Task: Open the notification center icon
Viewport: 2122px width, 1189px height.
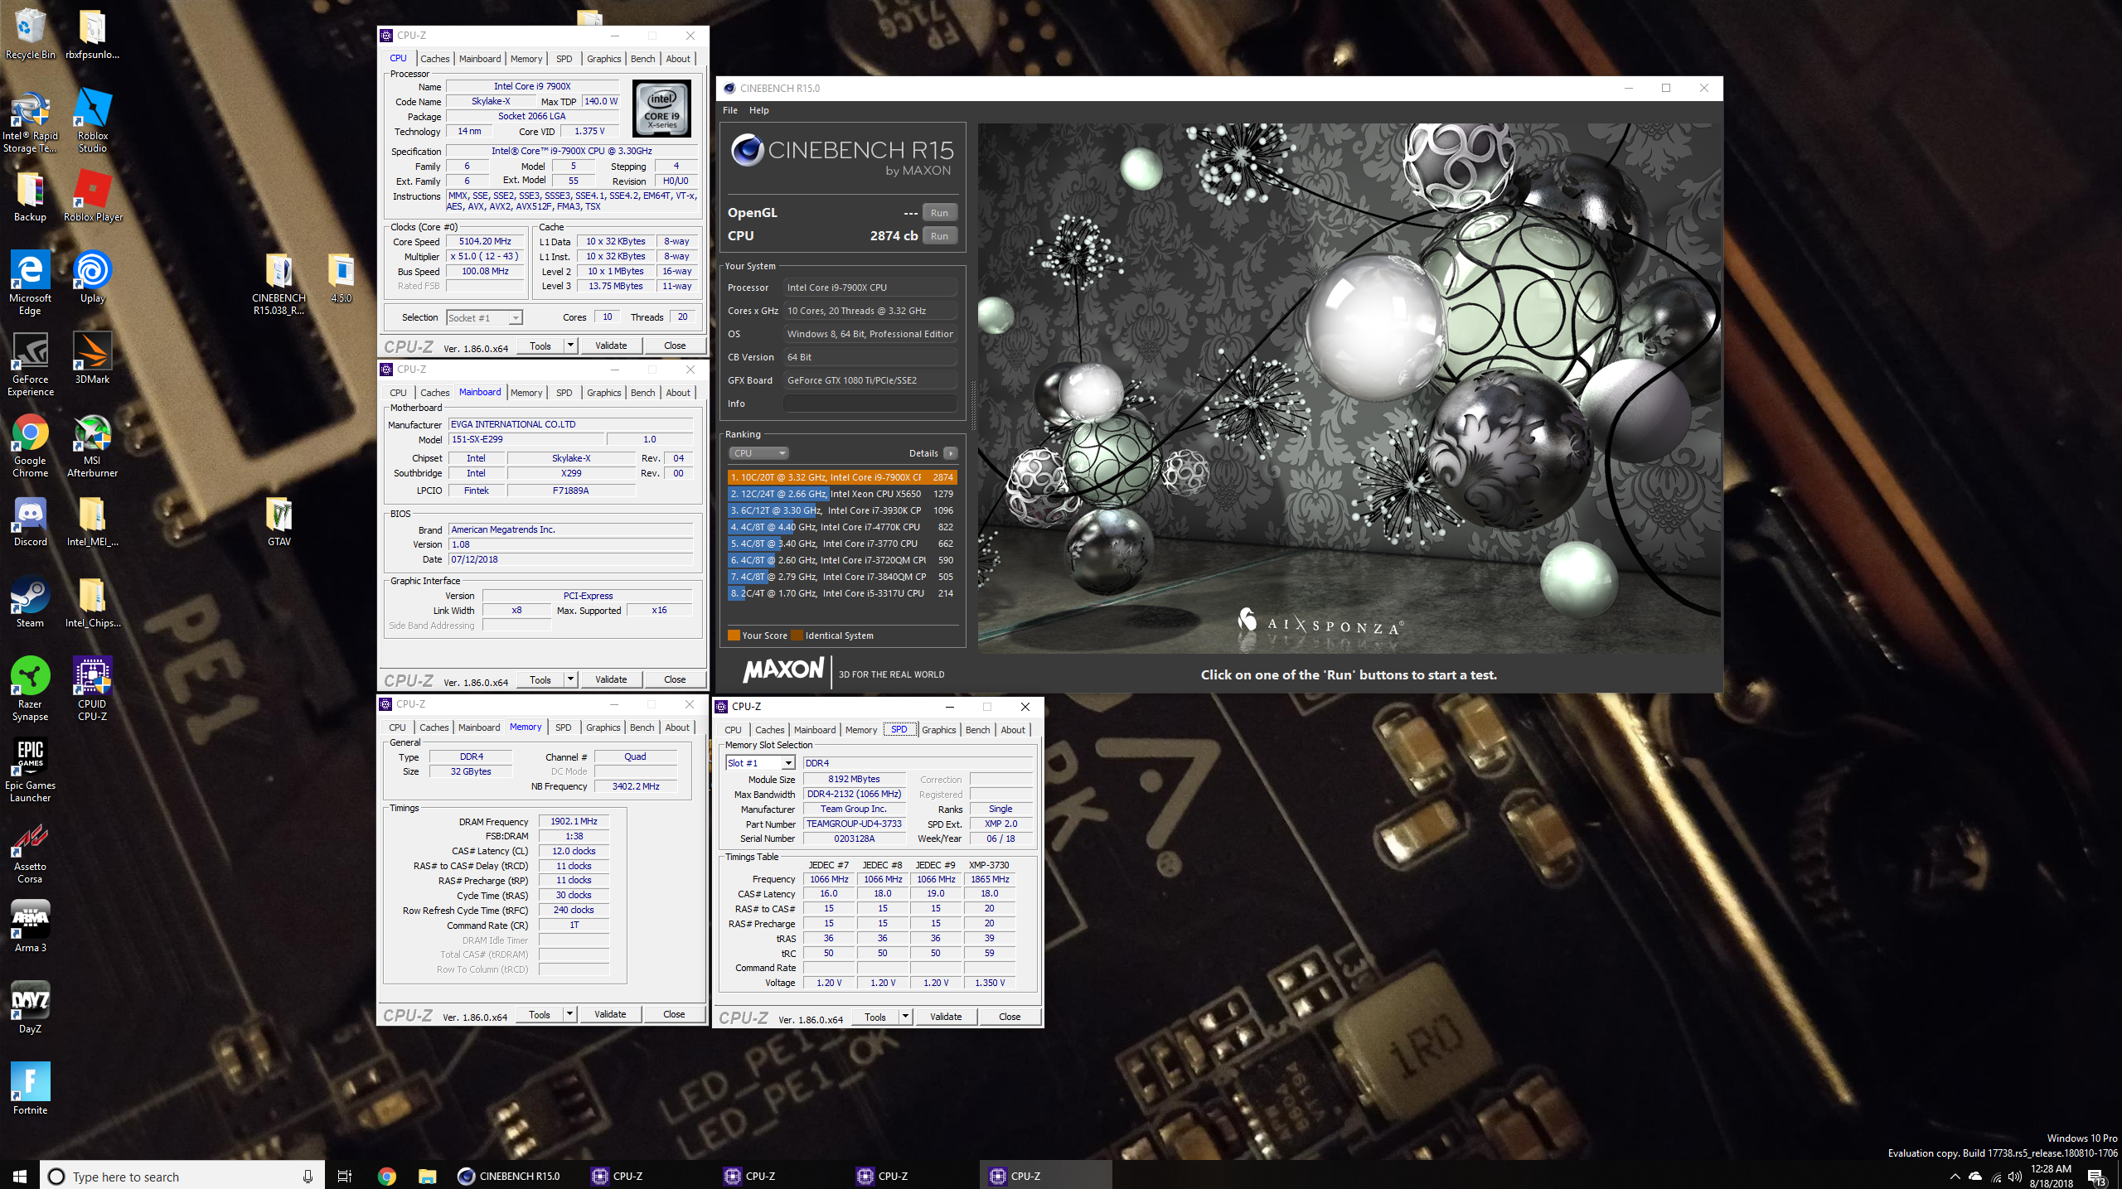Action: (x=2096, y=1176)
